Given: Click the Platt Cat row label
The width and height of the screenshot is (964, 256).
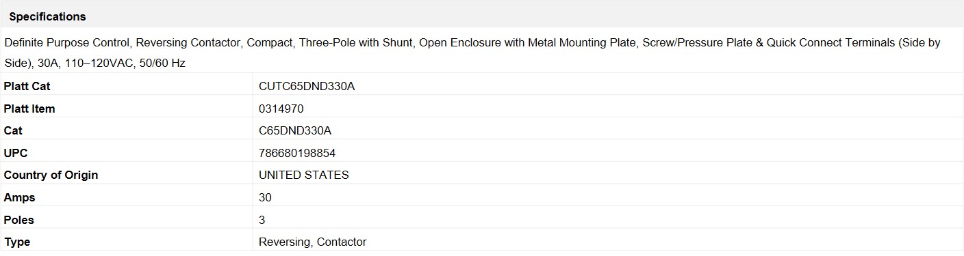Looking at the screenshot, I should pos(27,86).
